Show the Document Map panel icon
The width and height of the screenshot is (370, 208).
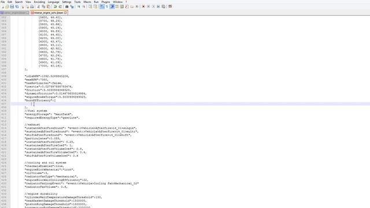122,6
